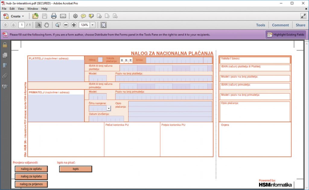Click the Datum izvršenja date field
The height and width of the screenshot is (190, 309).
pos(106,119)
